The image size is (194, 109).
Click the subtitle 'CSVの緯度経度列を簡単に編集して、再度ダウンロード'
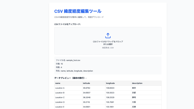(79, 17)
